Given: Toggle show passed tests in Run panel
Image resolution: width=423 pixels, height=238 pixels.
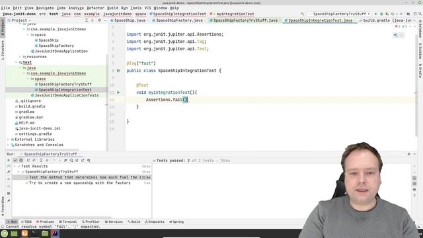Looking at the screenshot, I should 15,160.
